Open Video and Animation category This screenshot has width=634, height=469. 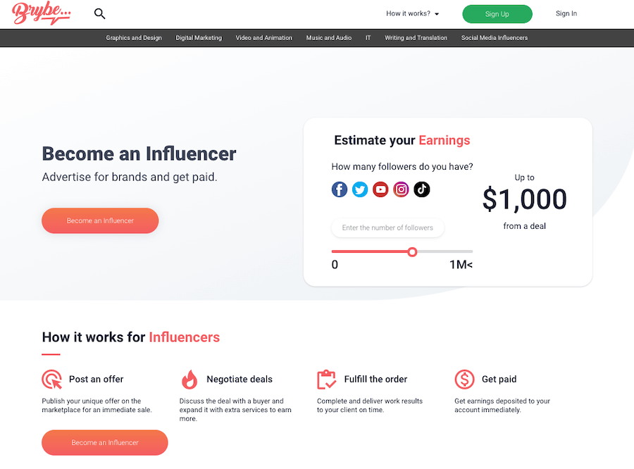264,38
